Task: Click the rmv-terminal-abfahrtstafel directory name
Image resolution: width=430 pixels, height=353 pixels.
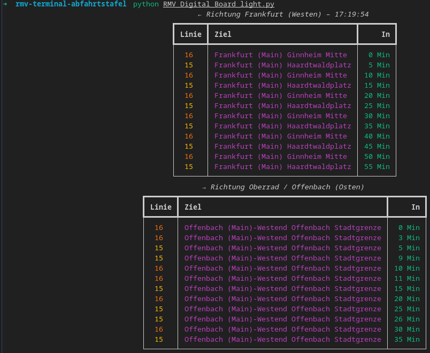Action: (71, 4)
